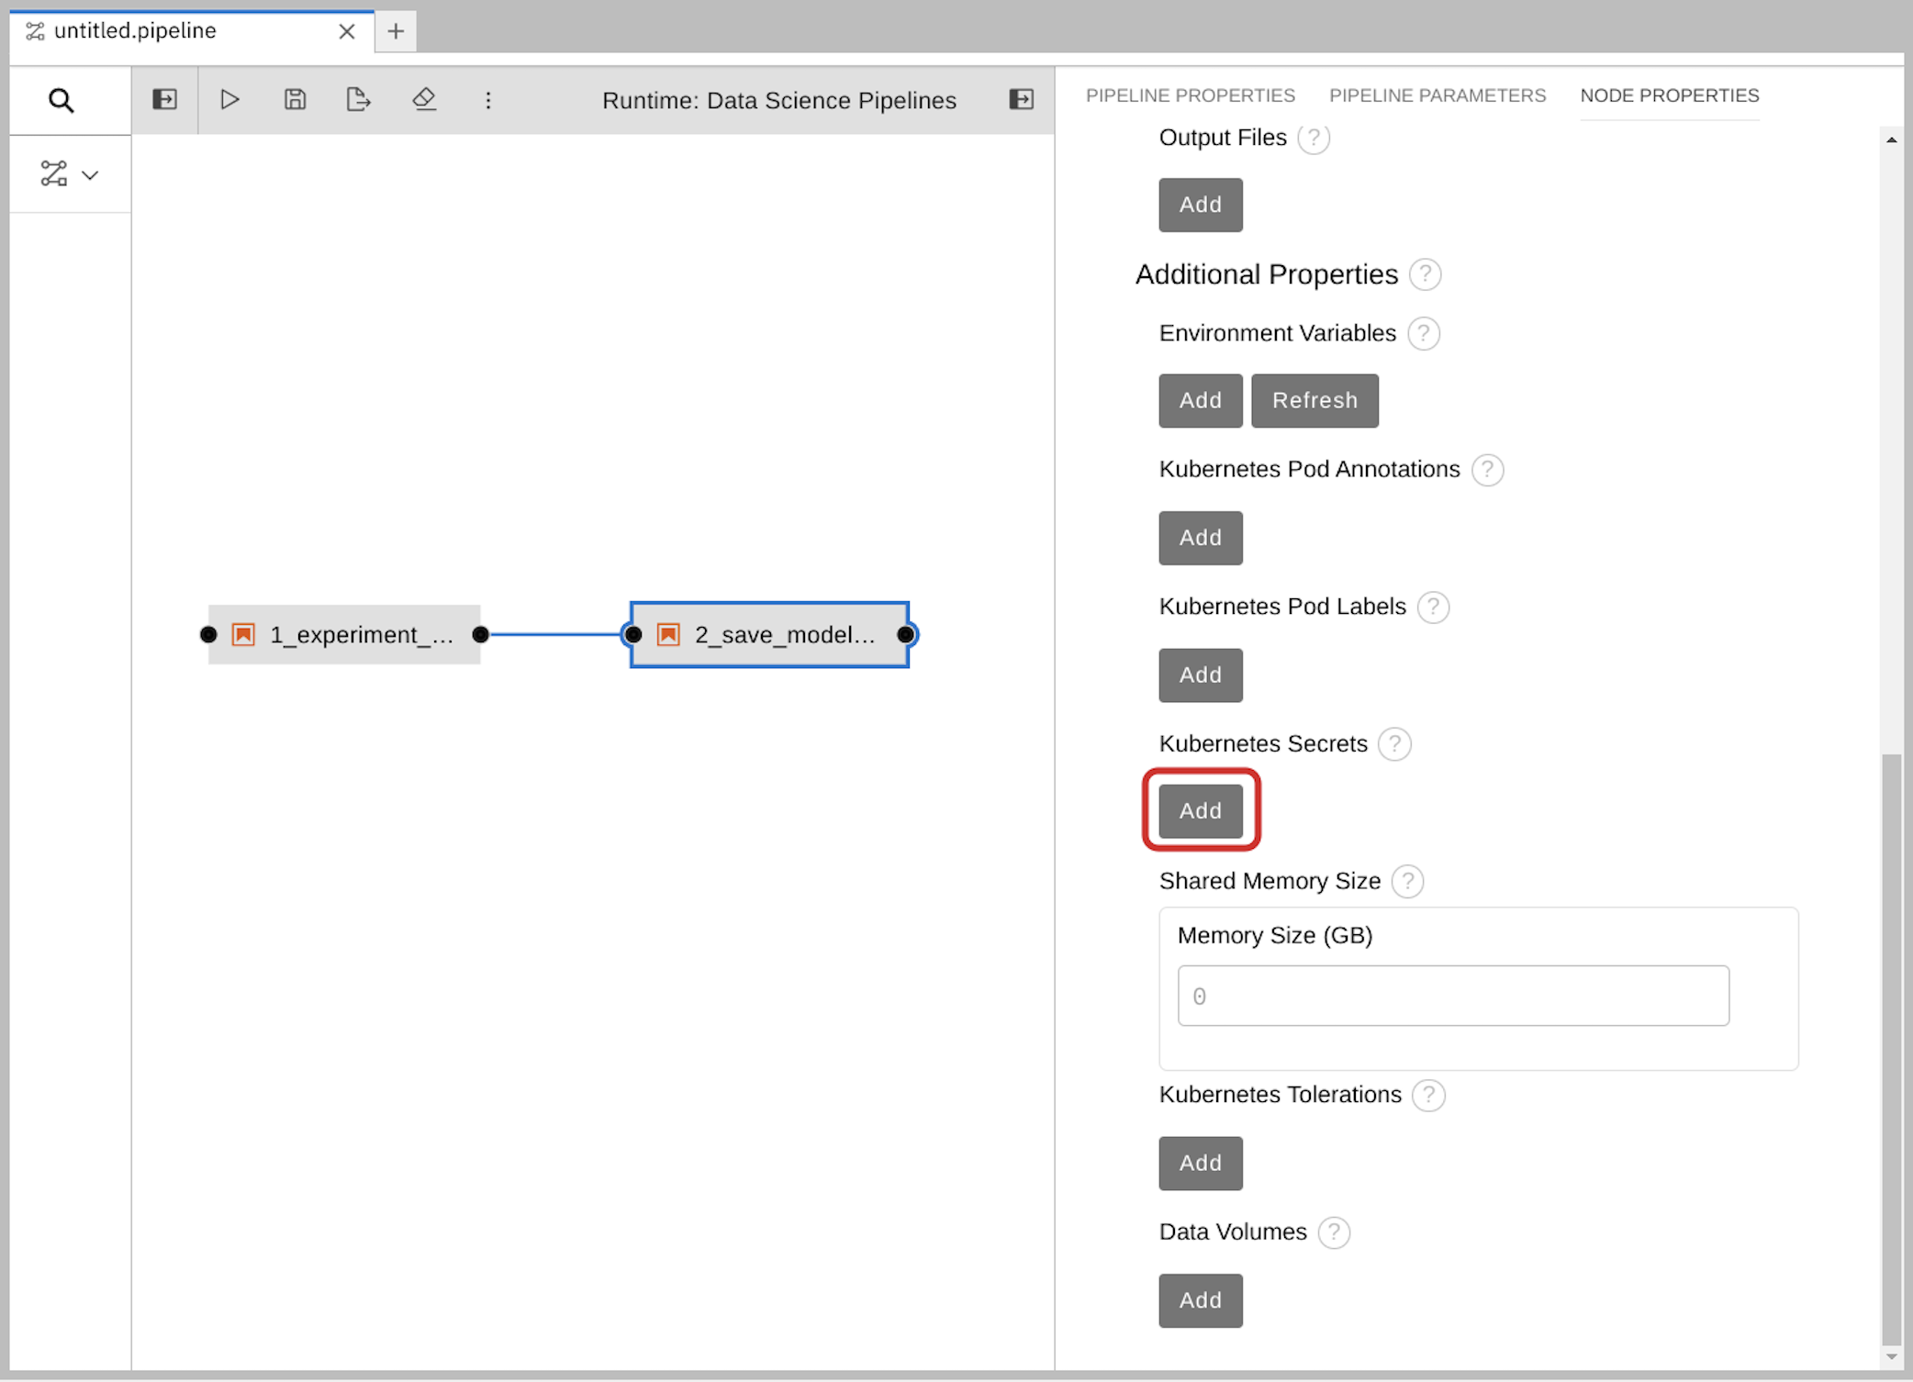The image size is (1913, 1382).
Task: Click the Search icon in toolbar
Action: tap(60, 99)
